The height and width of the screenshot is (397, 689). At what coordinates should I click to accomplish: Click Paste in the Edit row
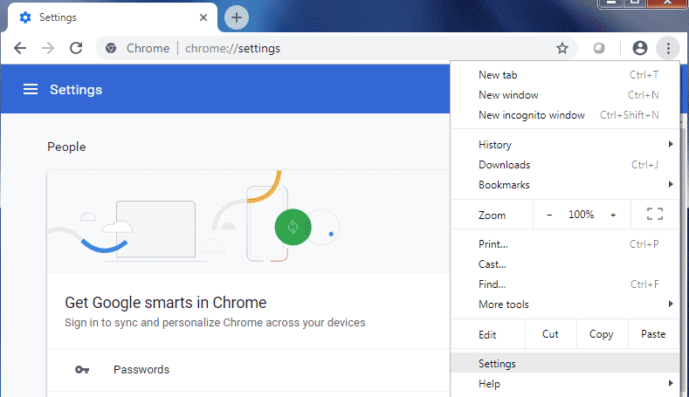click(653, 334)
